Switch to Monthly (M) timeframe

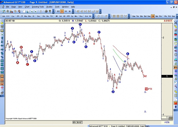pyautogui.click(x=69, y=11)
